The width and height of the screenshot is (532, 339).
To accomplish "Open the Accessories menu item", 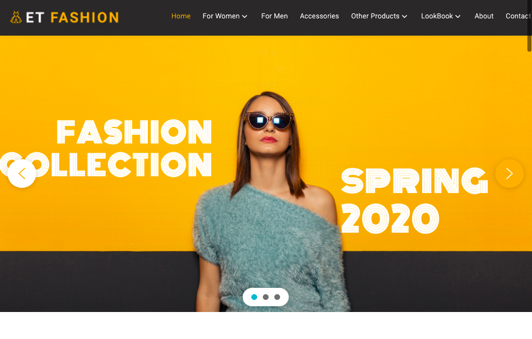I will 319,16.
